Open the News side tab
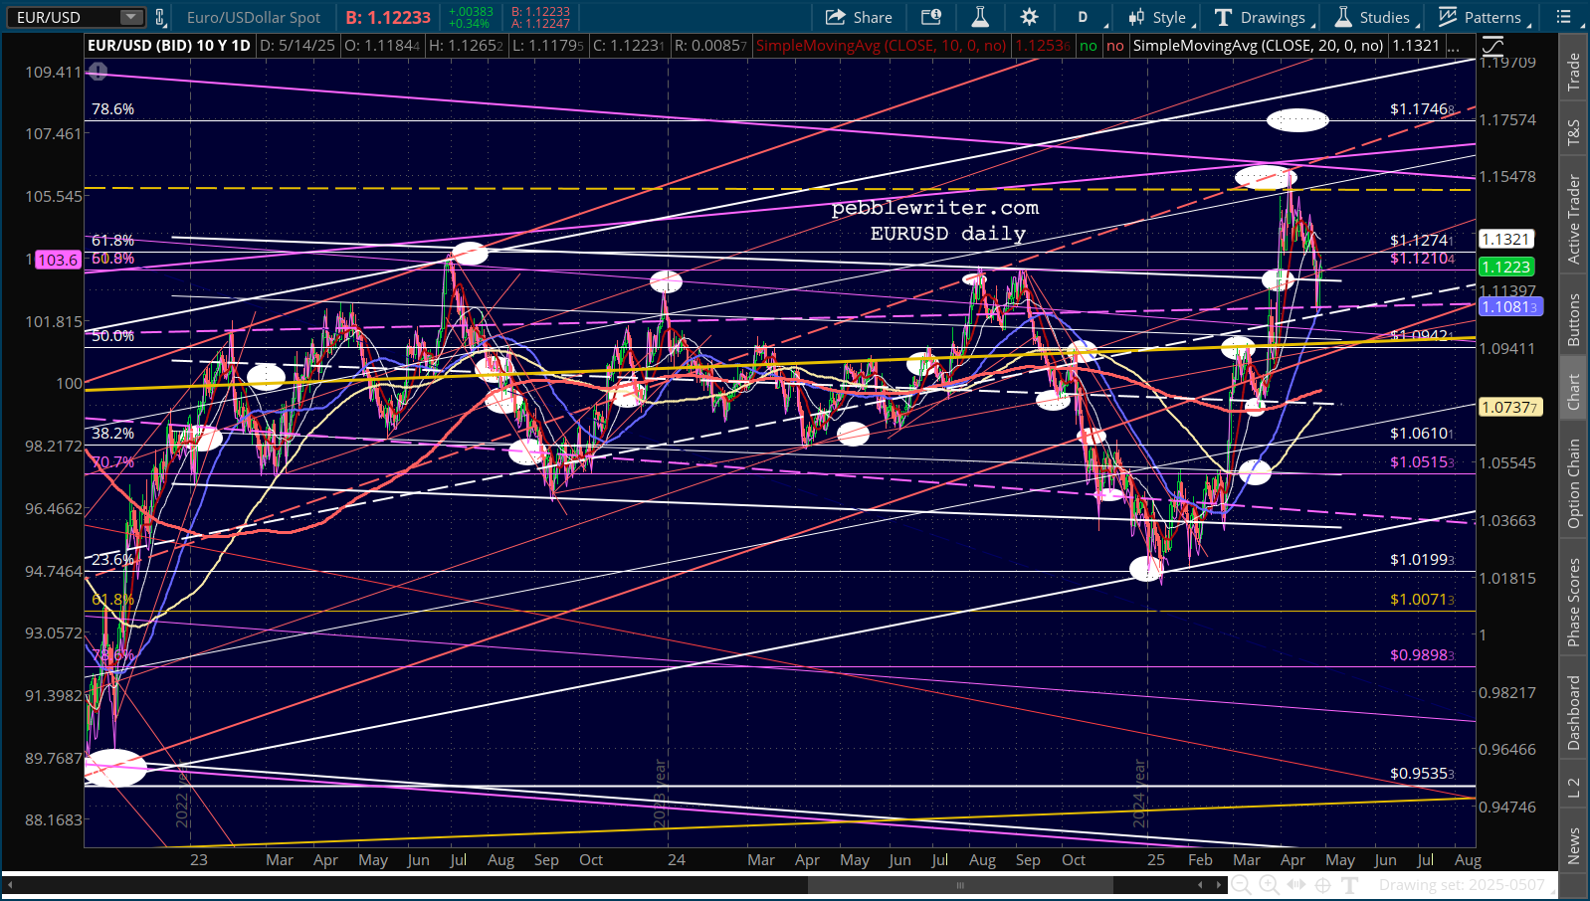 1573,845
